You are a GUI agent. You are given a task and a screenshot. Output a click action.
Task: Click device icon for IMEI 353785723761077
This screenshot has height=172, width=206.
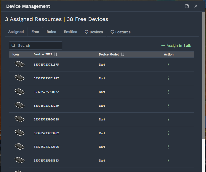coord(19,78)
